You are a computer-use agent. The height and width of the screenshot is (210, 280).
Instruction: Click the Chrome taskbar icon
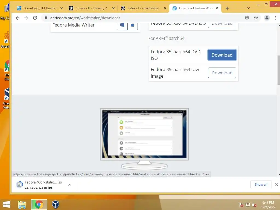(x=39, y=205)
